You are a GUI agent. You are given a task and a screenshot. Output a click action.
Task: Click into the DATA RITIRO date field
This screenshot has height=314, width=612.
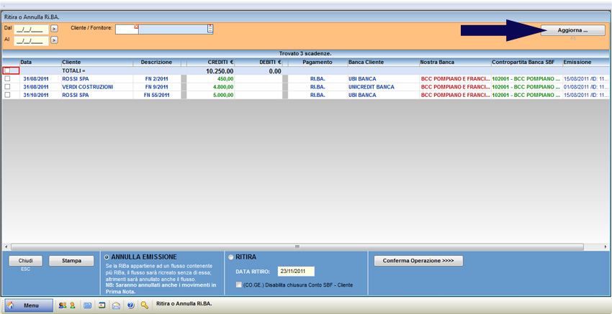point(296,272)
